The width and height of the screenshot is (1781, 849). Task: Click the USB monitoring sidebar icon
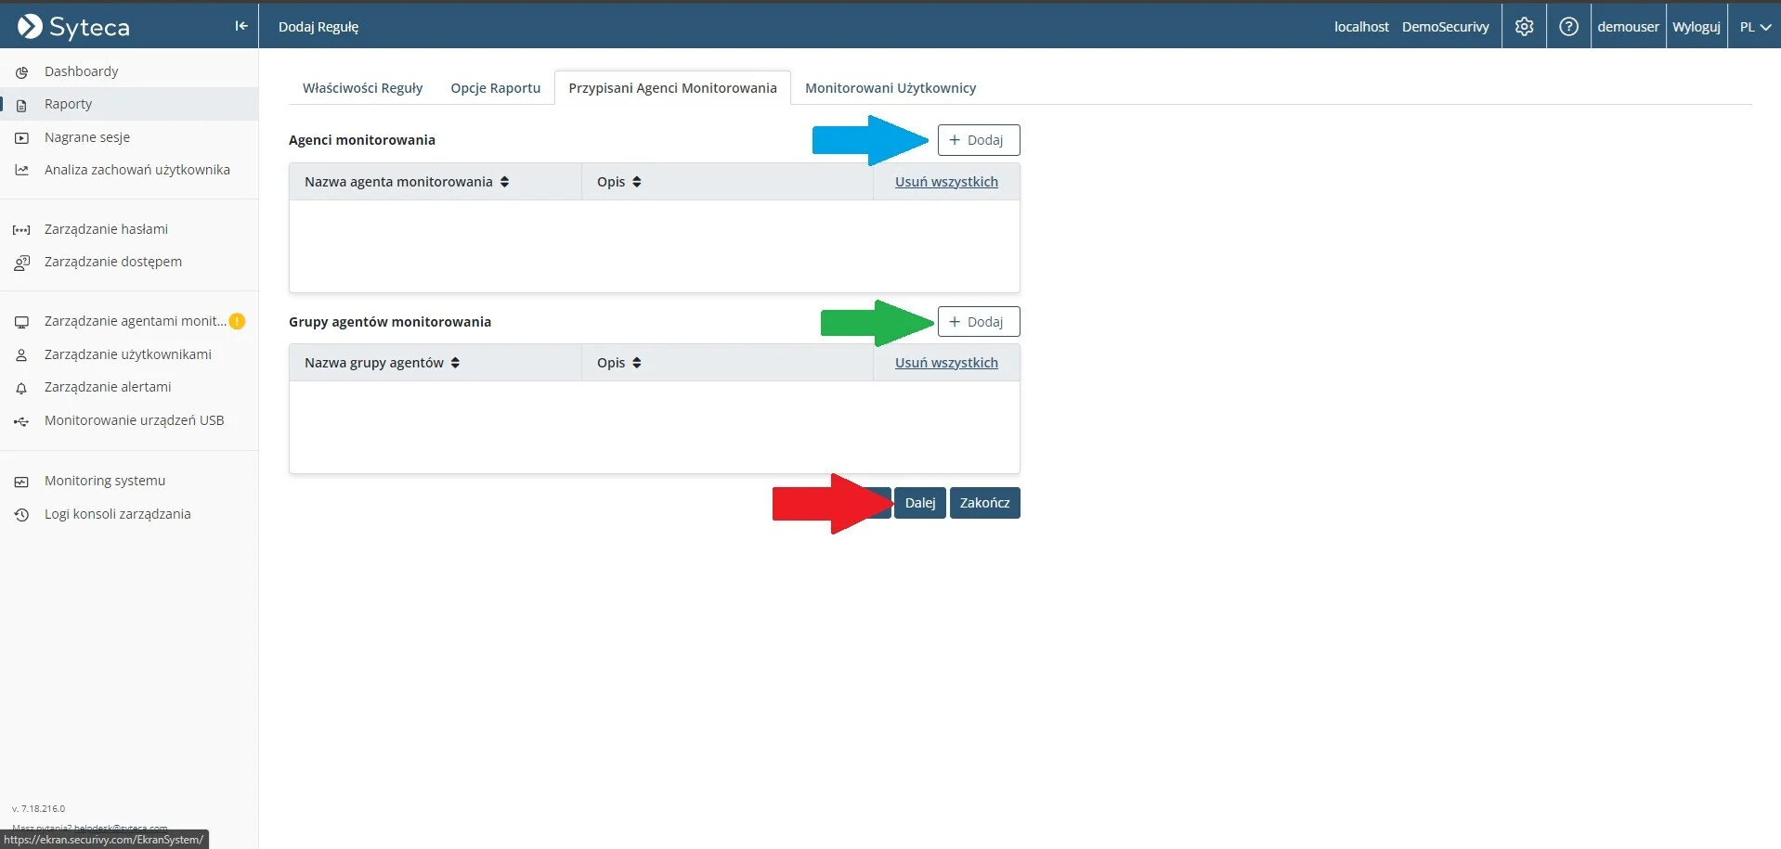pos(21,421)
